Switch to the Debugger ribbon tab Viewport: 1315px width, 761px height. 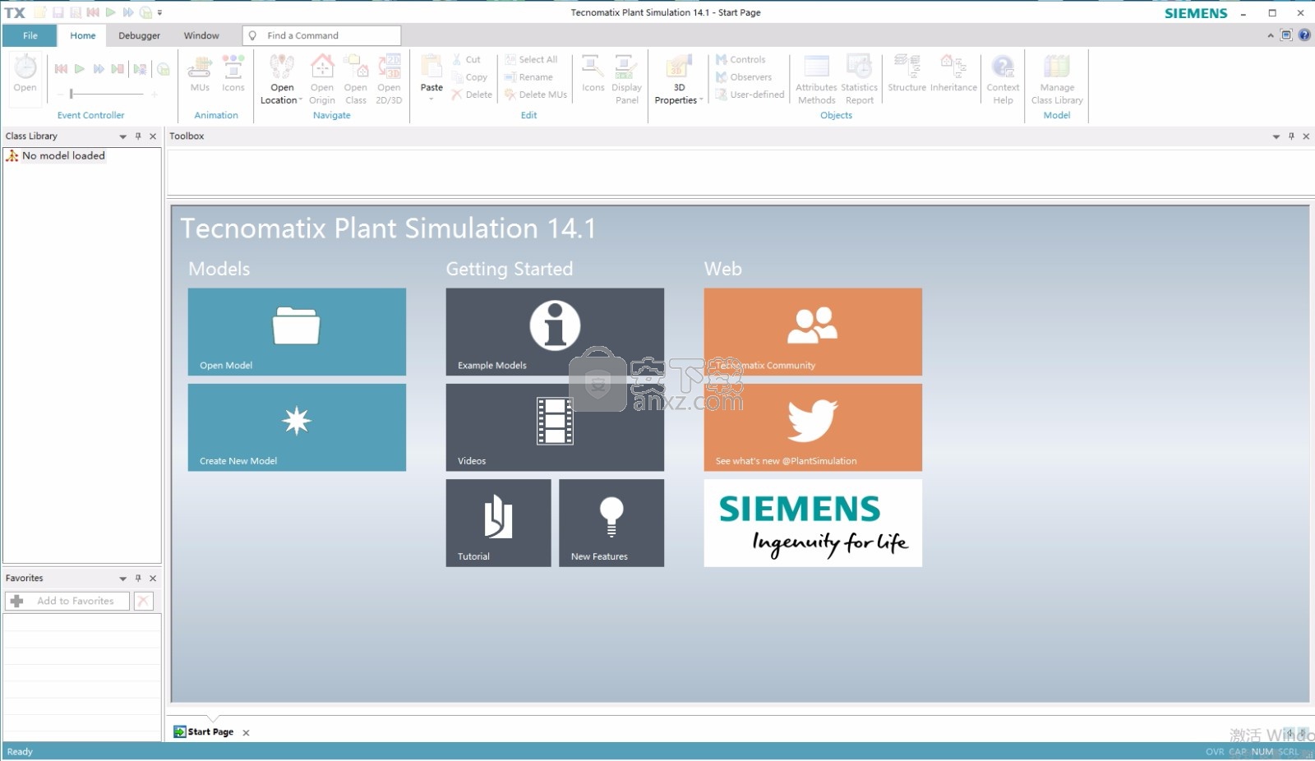[x=139, y=35]
